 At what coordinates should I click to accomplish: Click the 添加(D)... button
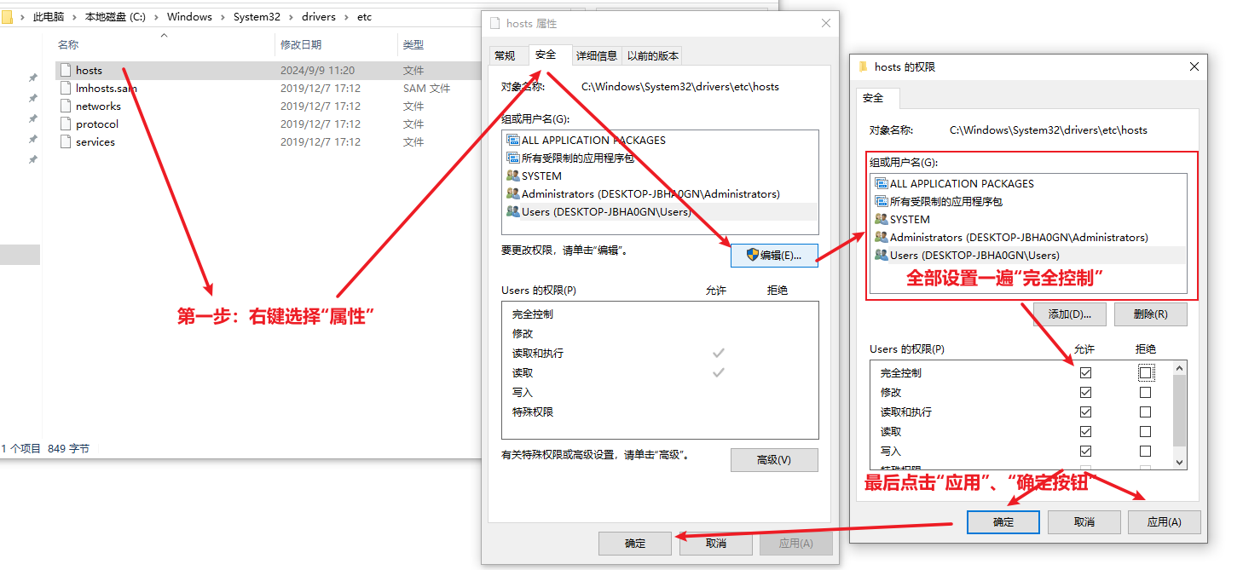click(1069, 314)
